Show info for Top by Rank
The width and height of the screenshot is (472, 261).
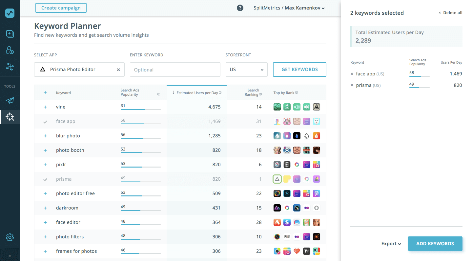click(297, 93)
